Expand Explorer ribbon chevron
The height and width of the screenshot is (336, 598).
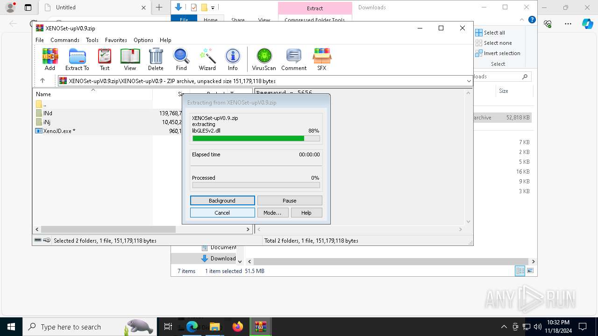522,20
